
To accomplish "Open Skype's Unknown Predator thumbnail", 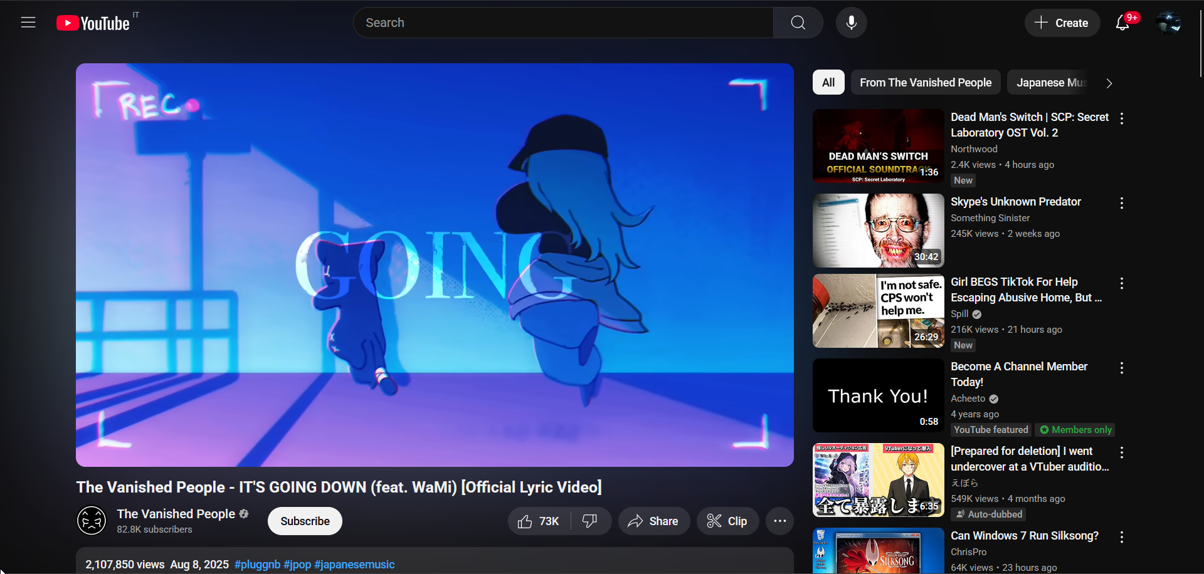I will [x=878, y=231].
